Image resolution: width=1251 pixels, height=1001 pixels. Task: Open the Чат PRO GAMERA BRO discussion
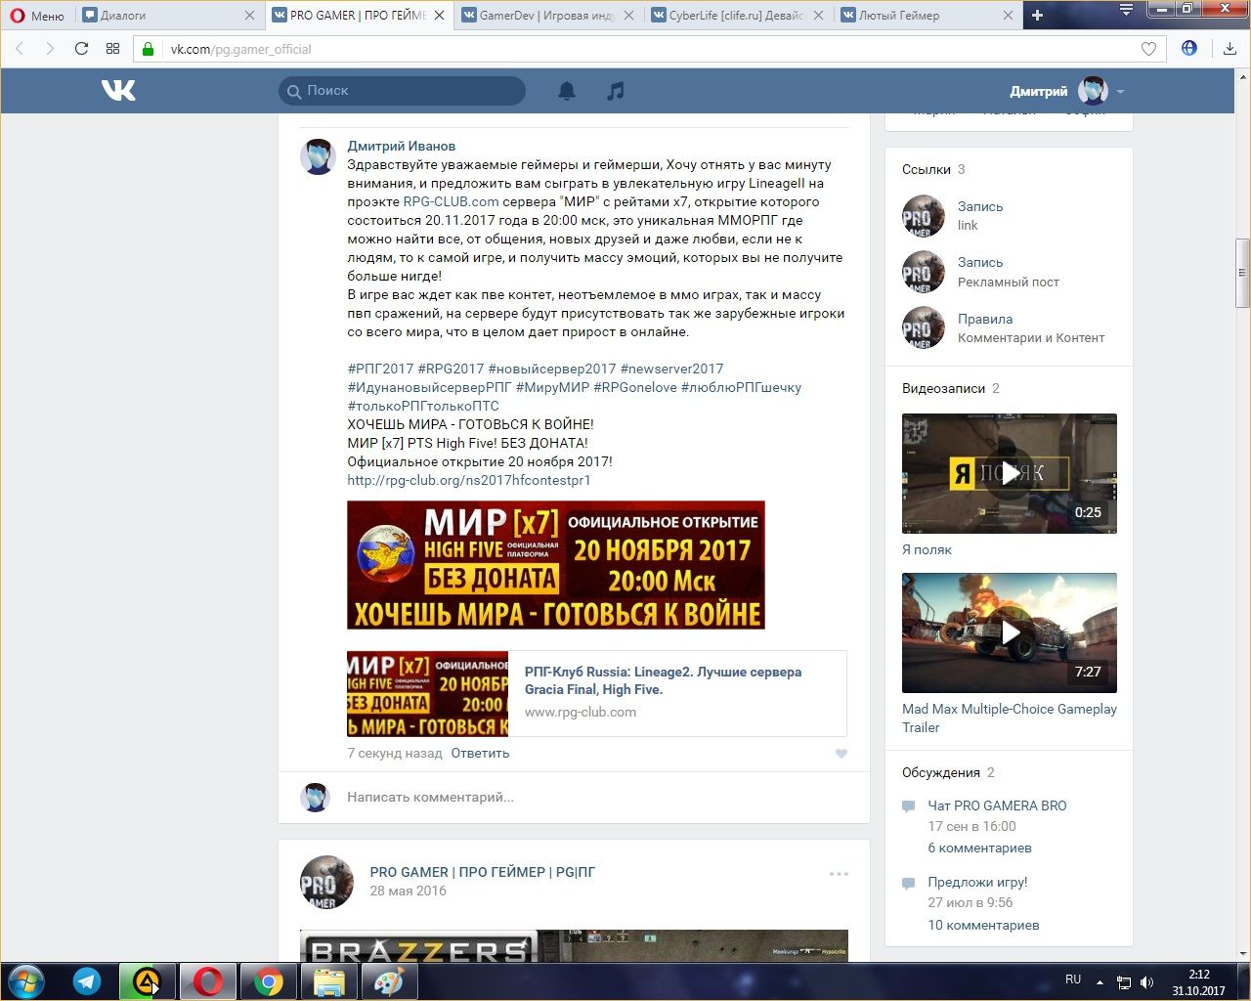(997, 806)
